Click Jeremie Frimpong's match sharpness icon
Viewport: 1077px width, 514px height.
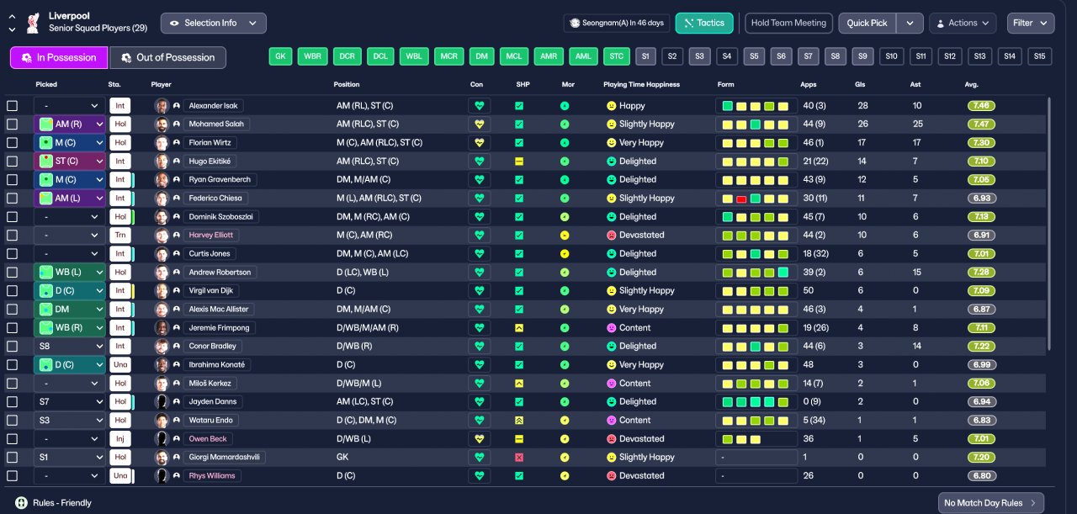(x=519, y=328)
